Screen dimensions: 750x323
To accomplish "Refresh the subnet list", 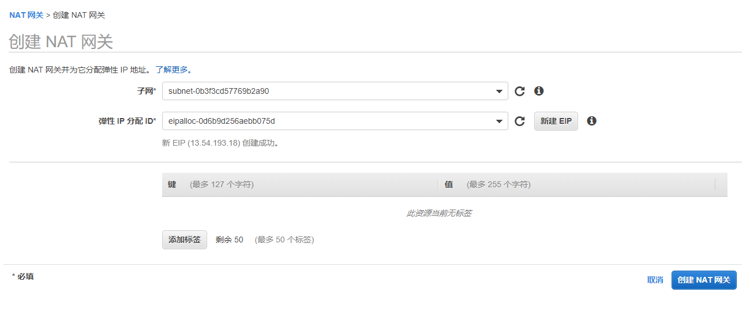I will (x=520, y=91).
